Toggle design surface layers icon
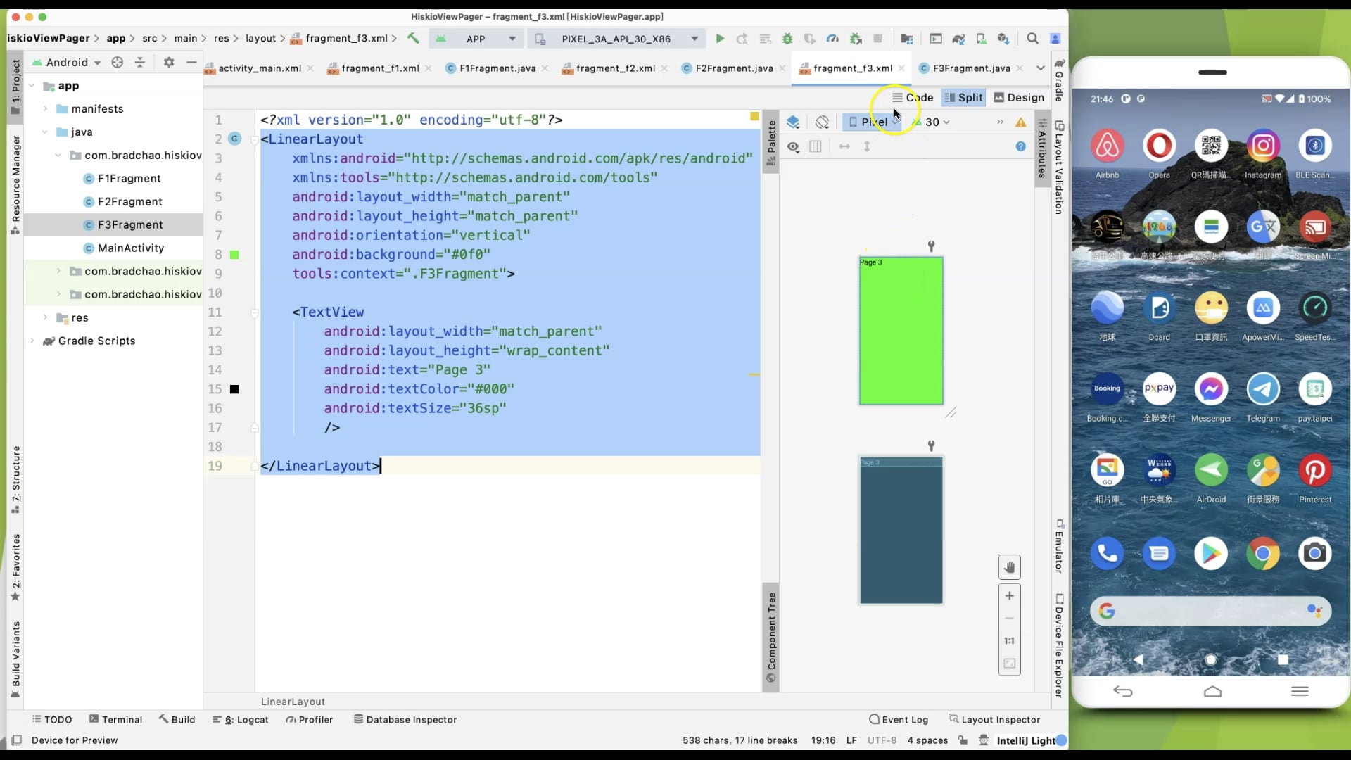Viewport: 1351px width, 760px height. coord(793,122)
